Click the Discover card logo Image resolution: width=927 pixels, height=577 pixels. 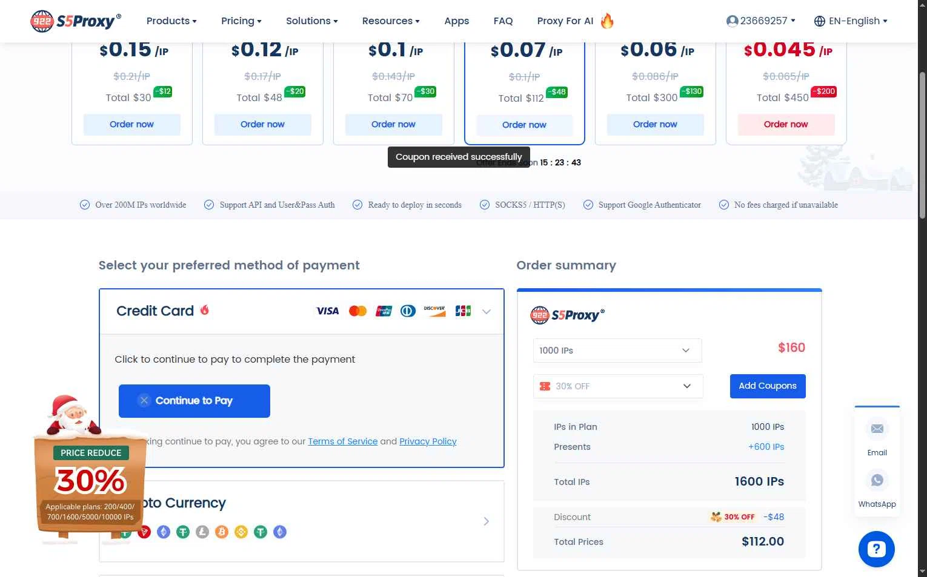point(434,311)
